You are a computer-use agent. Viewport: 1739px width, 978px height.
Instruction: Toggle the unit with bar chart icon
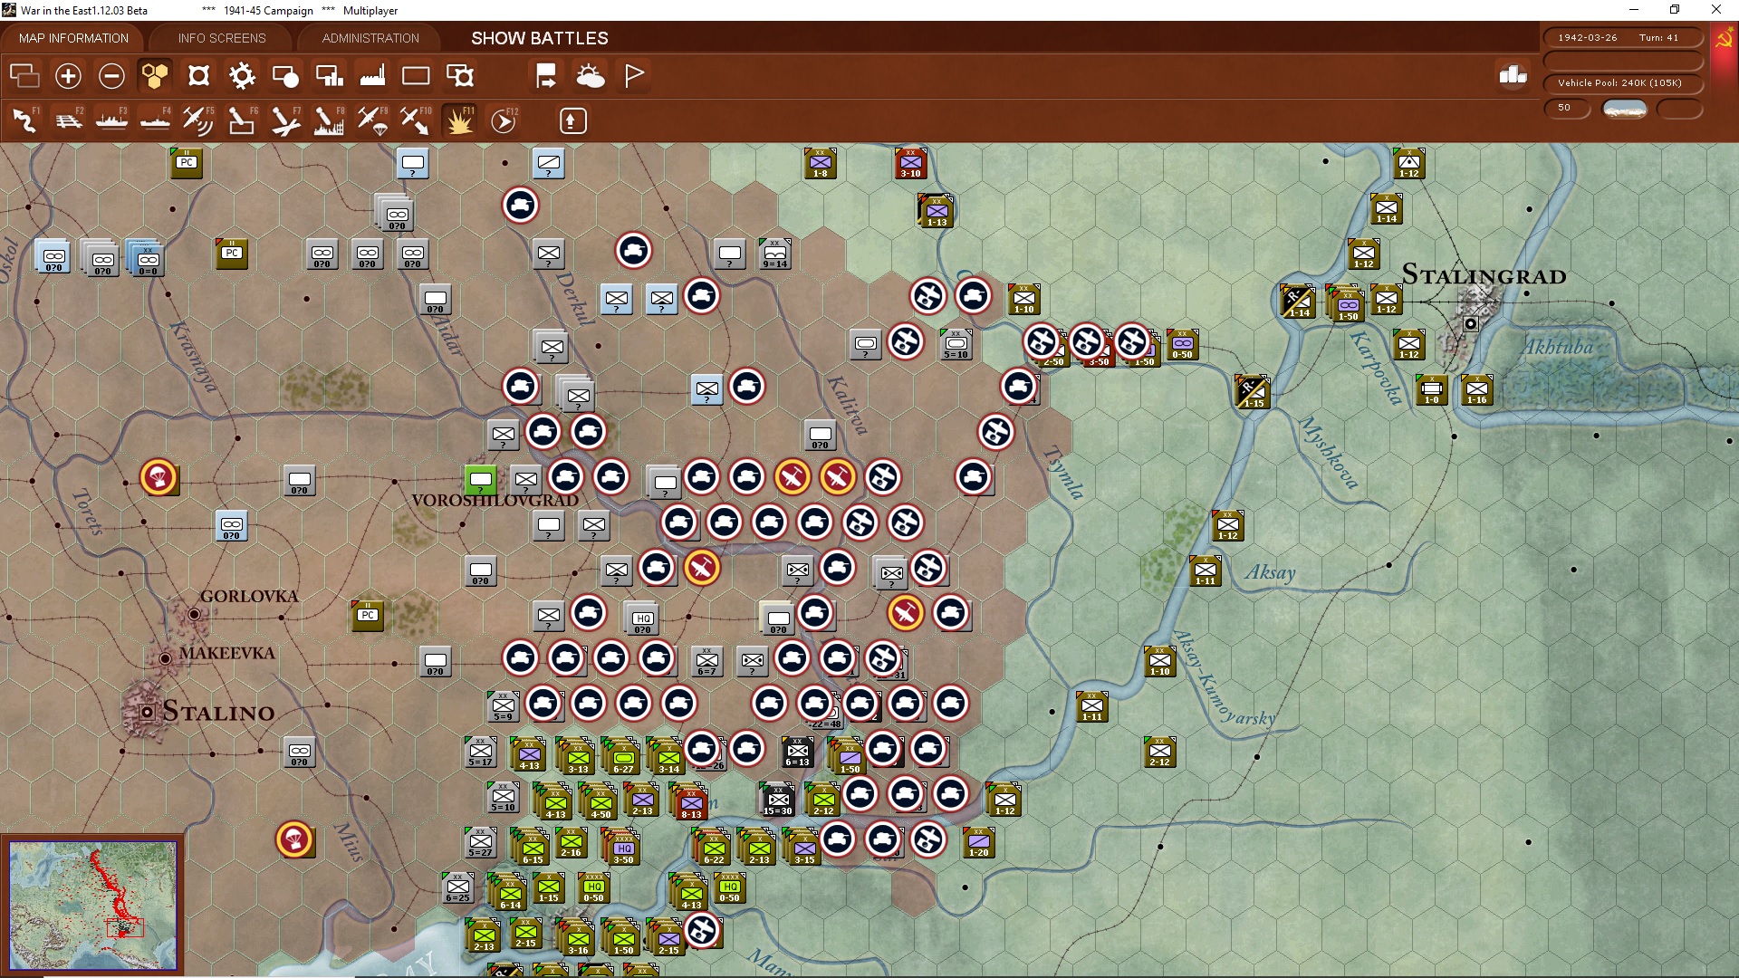pyautogui.click(x=329, y=76)
